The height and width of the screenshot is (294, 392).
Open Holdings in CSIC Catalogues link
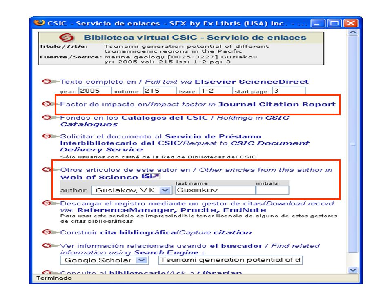174,121
